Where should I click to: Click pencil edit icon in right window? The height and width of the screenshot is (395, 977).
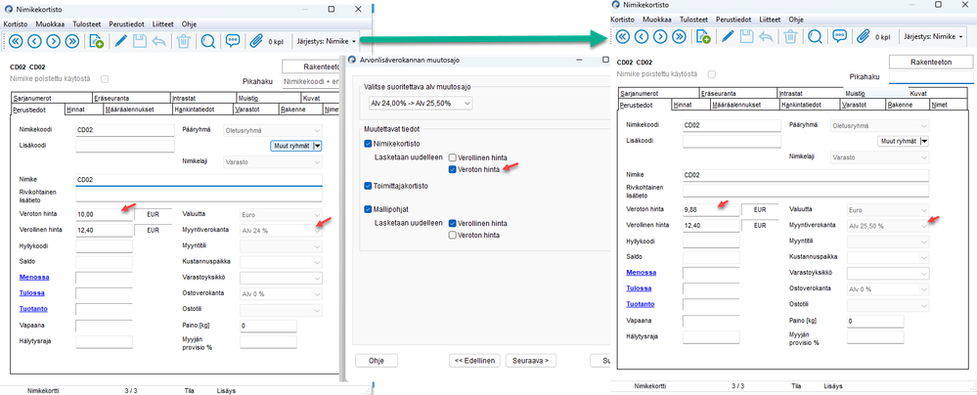coord(728,37)
